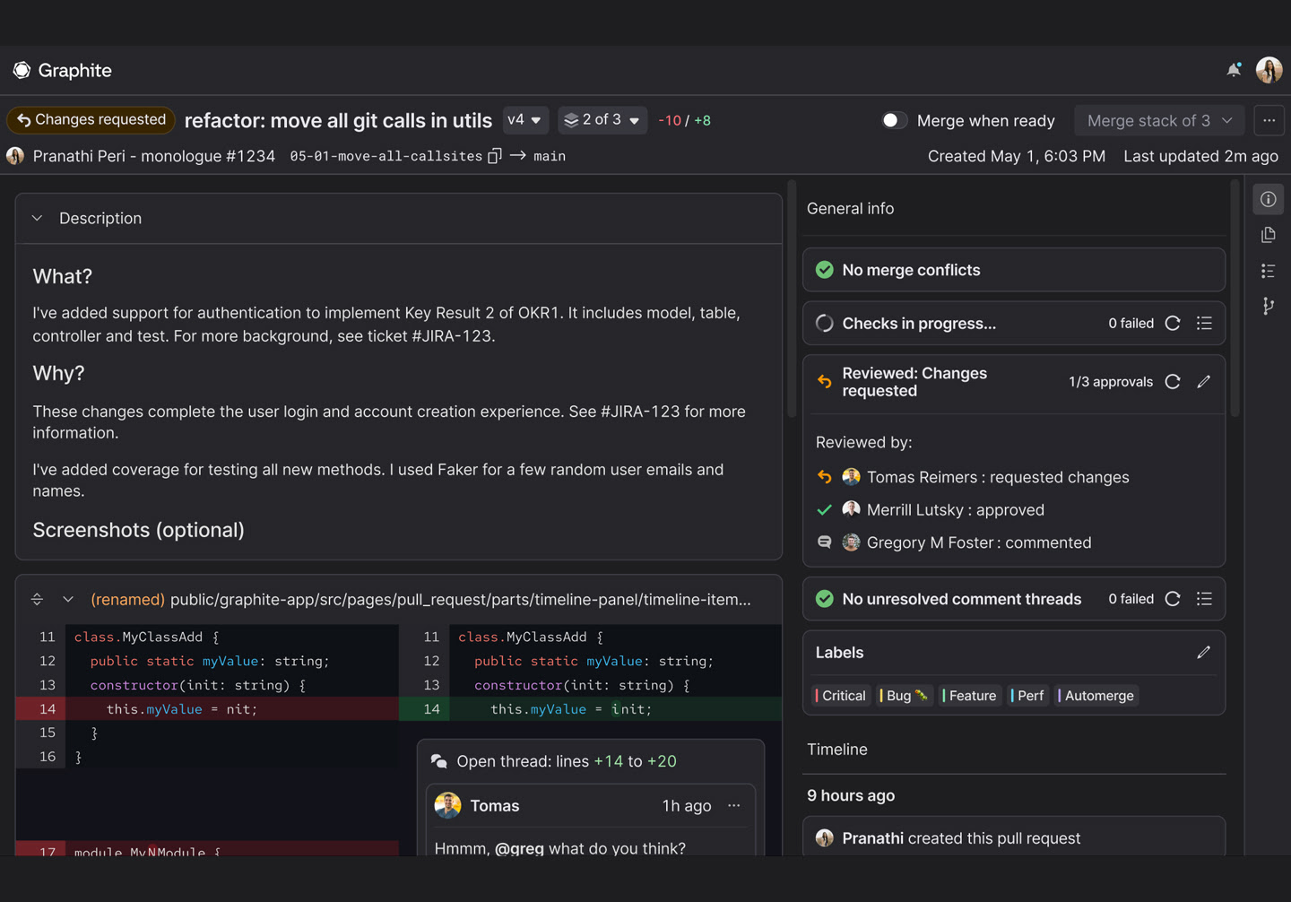Click the notifications bell

click(1234, 69)
